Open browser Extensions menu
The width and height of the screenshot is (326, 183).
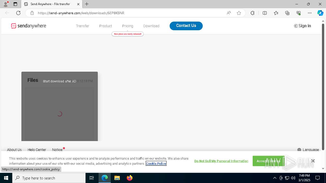coord(252,13)
